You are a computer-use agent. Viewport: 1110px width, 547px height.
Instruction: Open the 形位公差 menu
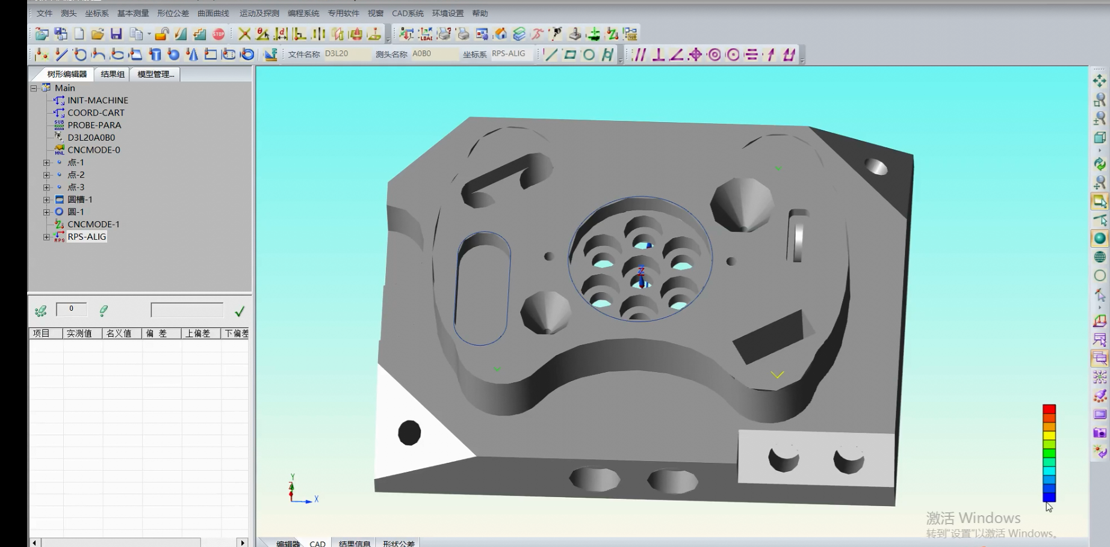coord(173,13)
